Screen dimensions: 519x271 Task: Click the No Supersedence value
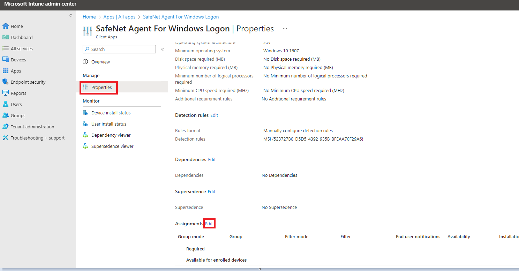pos(279,207)
